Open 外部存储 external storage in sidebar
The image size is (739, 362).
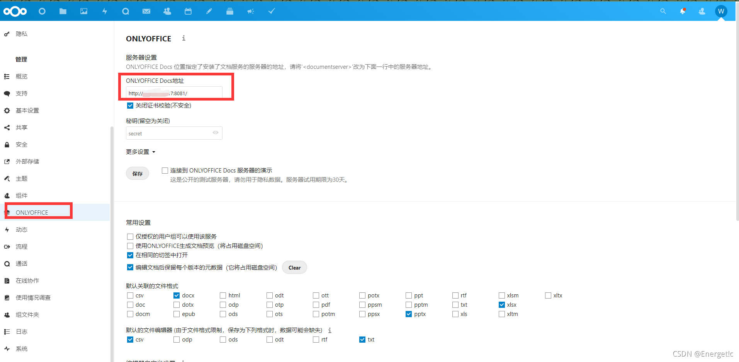point(27,162)
